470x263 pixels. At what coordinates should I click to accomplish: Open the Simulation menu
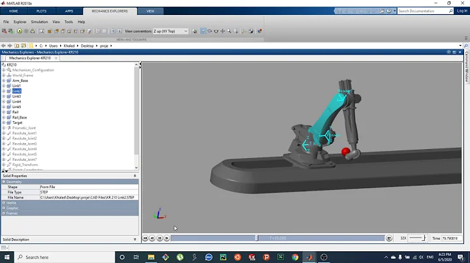point(39,22)
